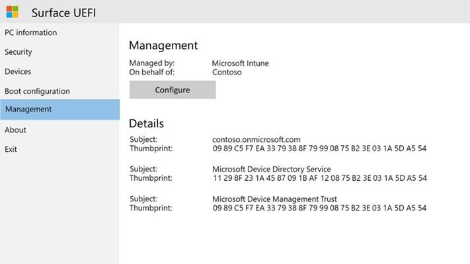The image size is (470, 264).
Task: Open the PC information page
Action: click(31, 32)
